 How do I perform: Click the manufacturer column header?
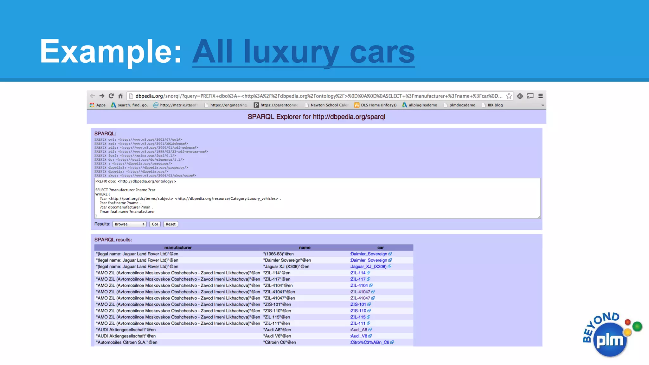(178, 247)
